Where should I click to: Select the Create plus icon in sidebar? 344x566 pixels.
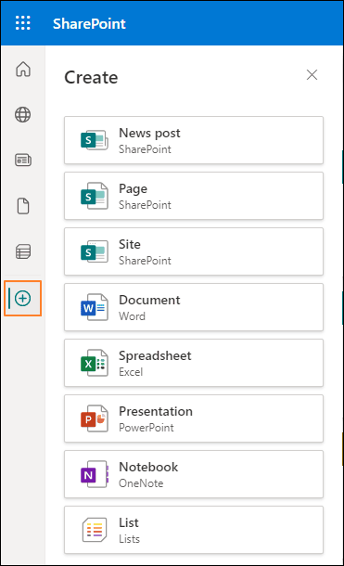(x=22, y=299)
